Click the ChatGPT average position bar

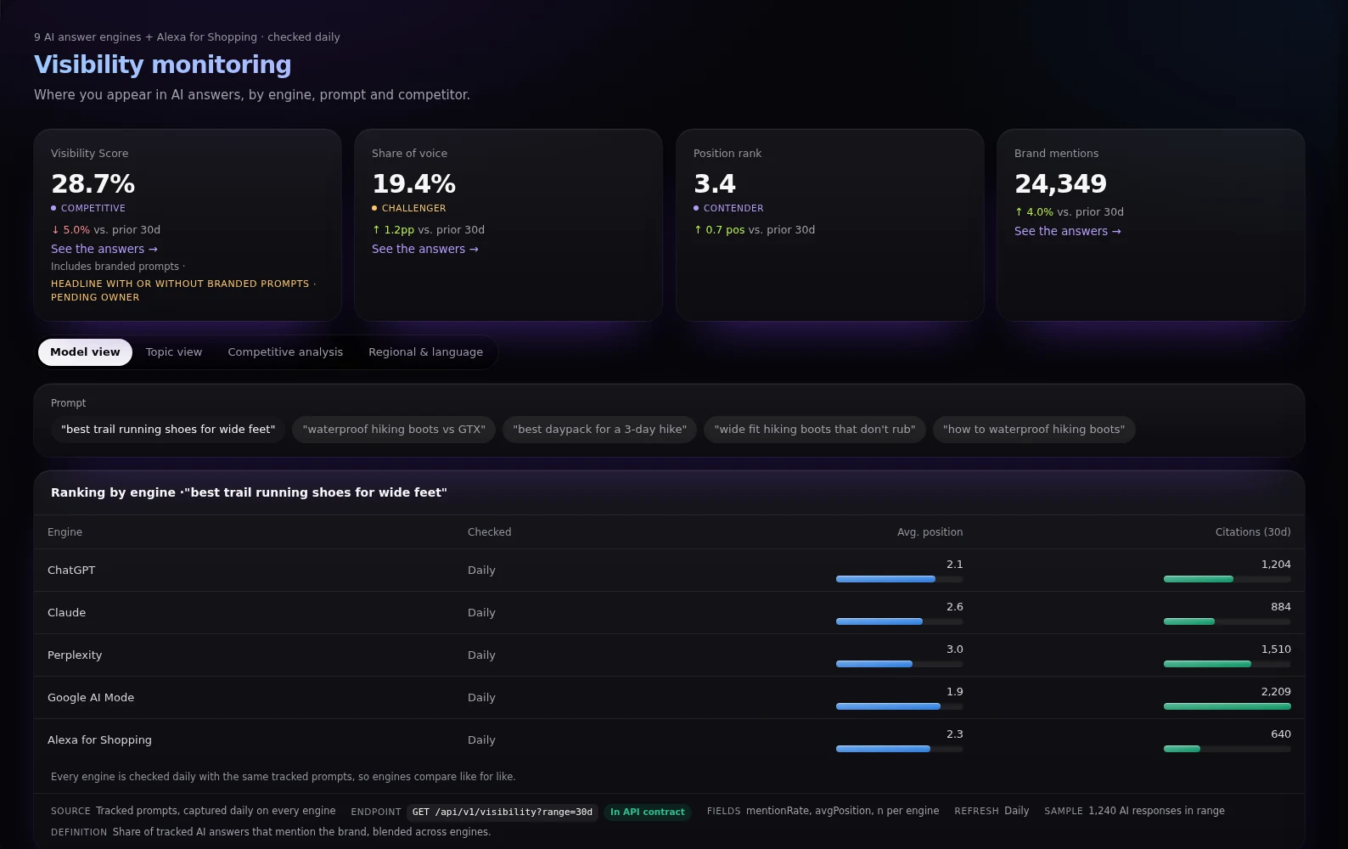click(x=900, y=579)
